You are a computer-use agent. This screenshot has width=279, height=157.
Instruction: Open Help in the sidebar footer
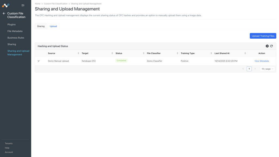click(x=7, y=148)
